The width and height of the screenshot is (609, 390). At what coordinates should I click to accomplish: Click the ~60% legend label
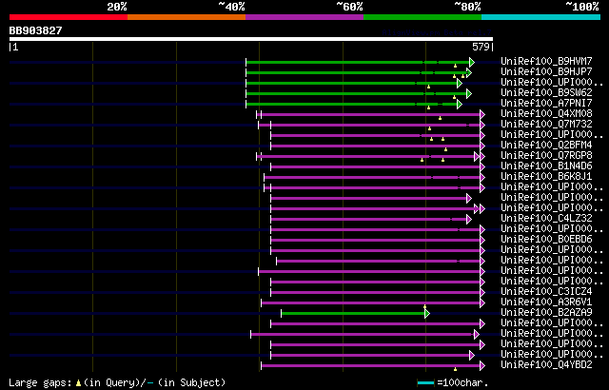pos(349,7)
